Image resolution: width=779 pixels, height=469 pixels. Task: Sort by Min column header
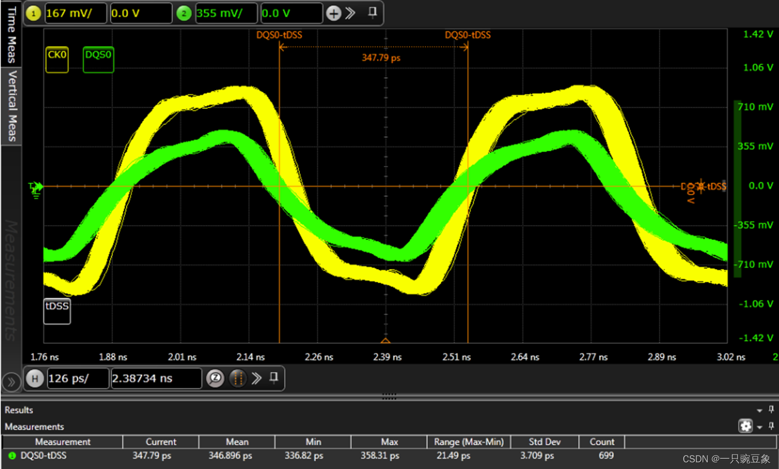tap(313, 442)
